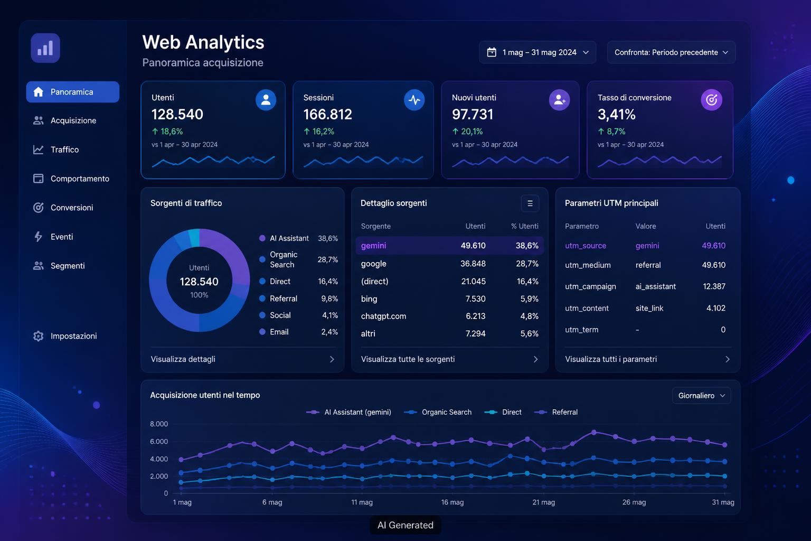This screenshot has width=811, height=541.
Task: Click the Eventi lightning bolt icon
Action: pos(38,237)
